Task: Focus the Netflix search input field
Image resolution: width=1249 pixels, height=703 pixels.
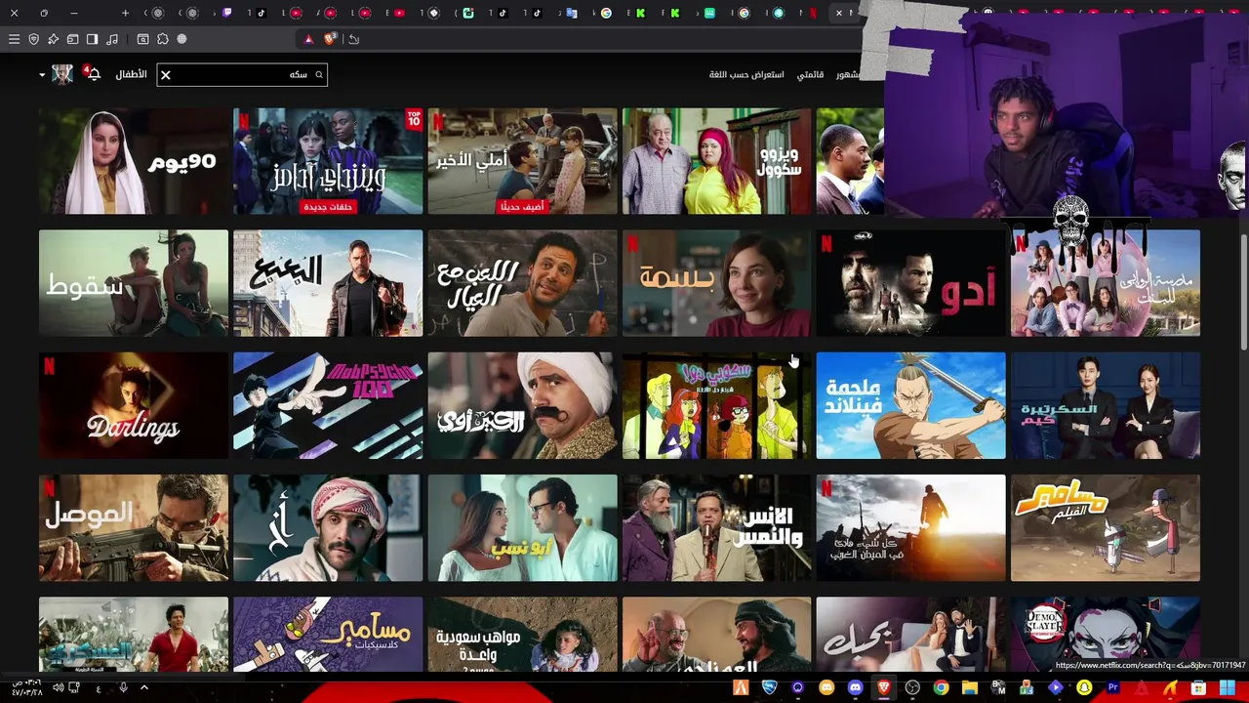Action: [241, 74]
